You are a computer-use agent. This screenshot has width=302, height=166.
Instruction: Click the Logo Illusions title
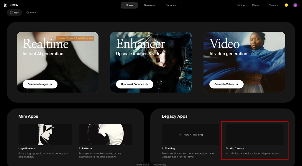tap(27, 148)
